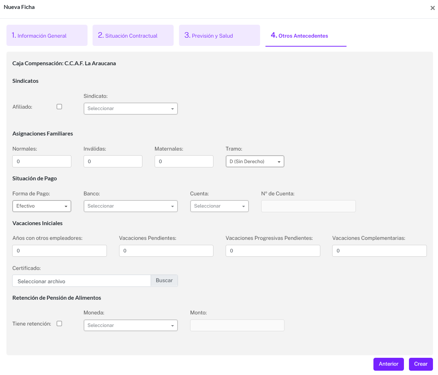Expand the Moneda dropdown
The image size is (438, 375).
pyautogui.click(x=131, y=326)
